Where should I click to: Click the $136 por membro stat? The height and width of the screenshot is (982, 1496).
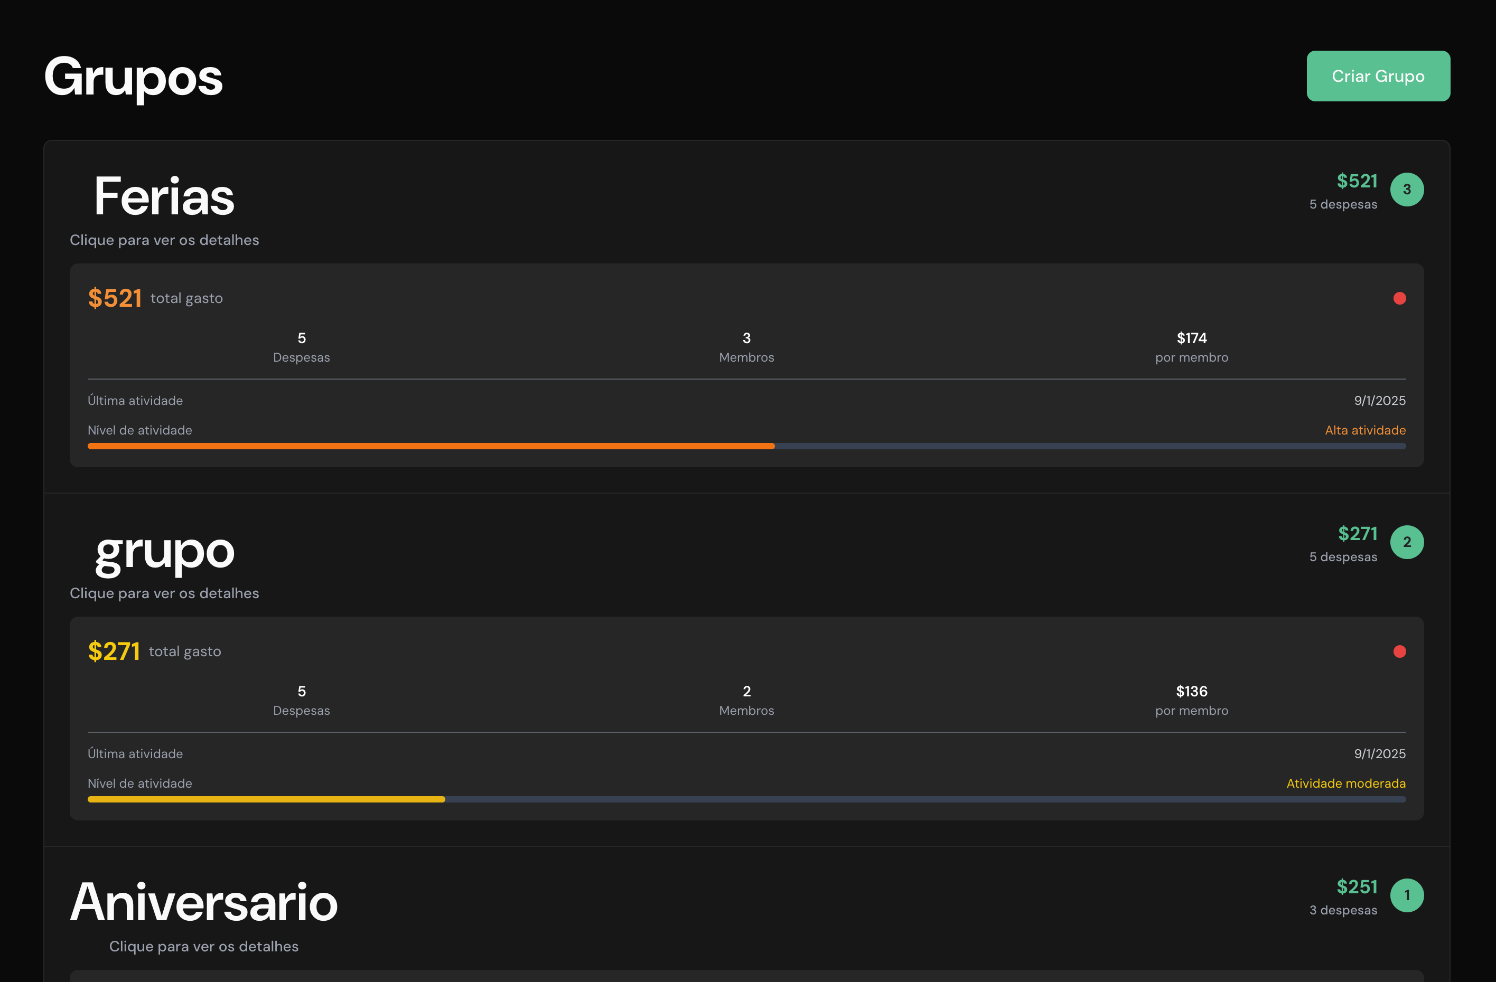1191,699
